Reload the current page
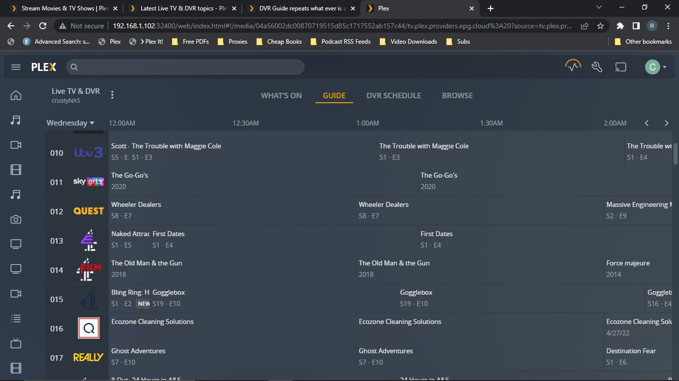Image resolution: width=679 pixels, height=381 pixels. coord(43,26)
